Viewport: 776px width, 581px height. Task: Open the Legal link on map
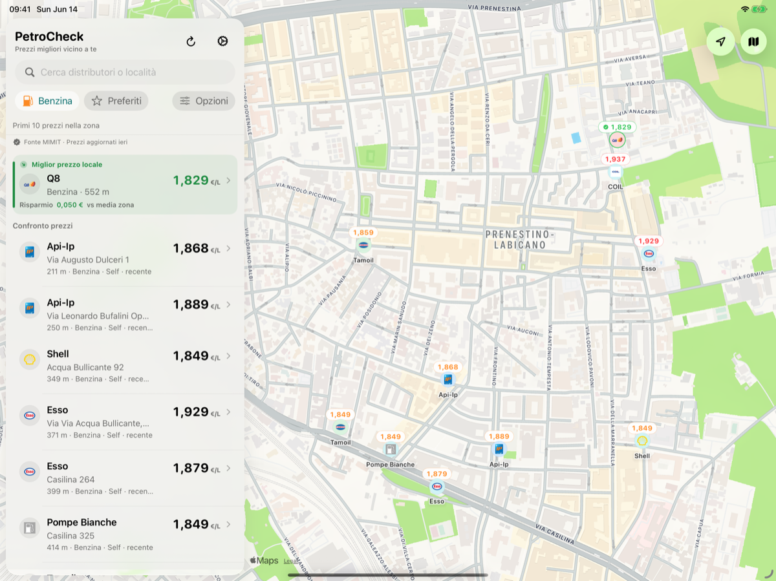point(290,561)
